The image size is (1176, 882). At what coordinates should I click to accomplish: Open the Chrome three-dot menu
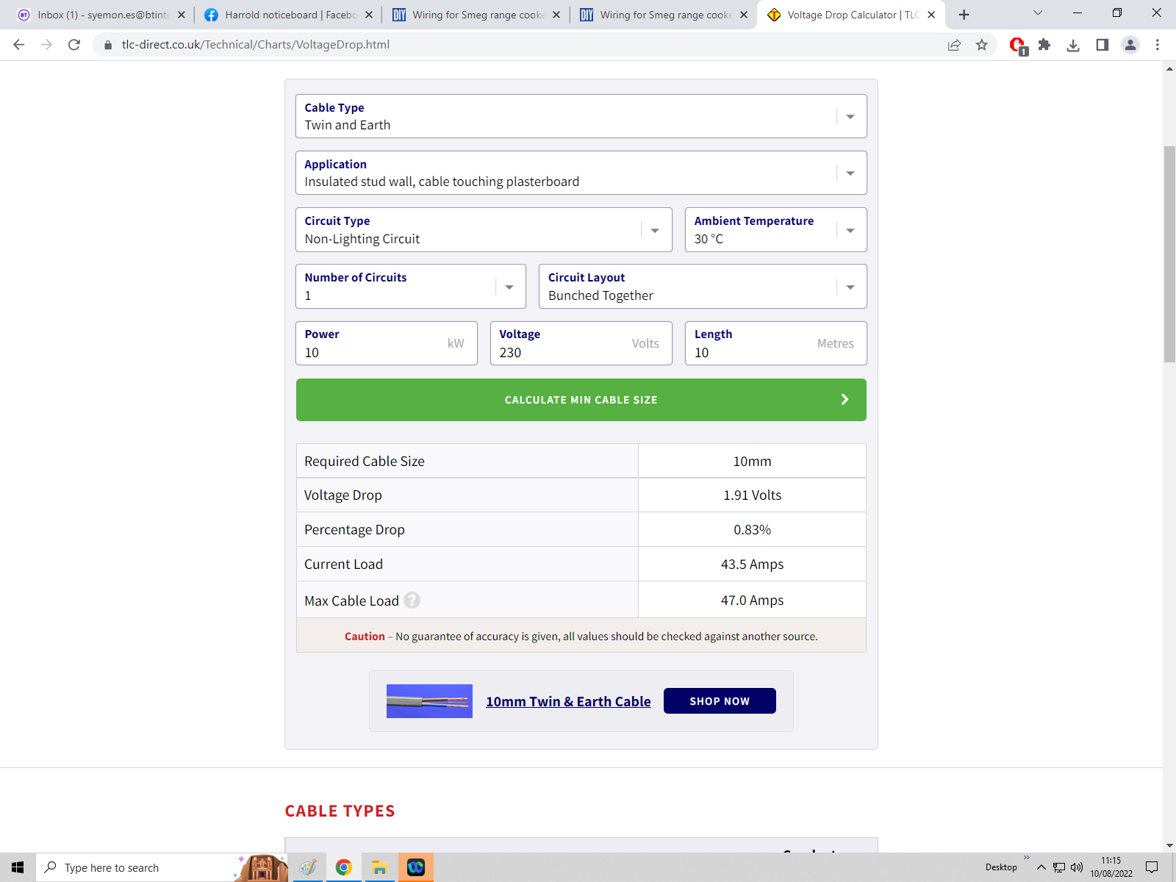pyautogui.click(x=1157, y=45)
